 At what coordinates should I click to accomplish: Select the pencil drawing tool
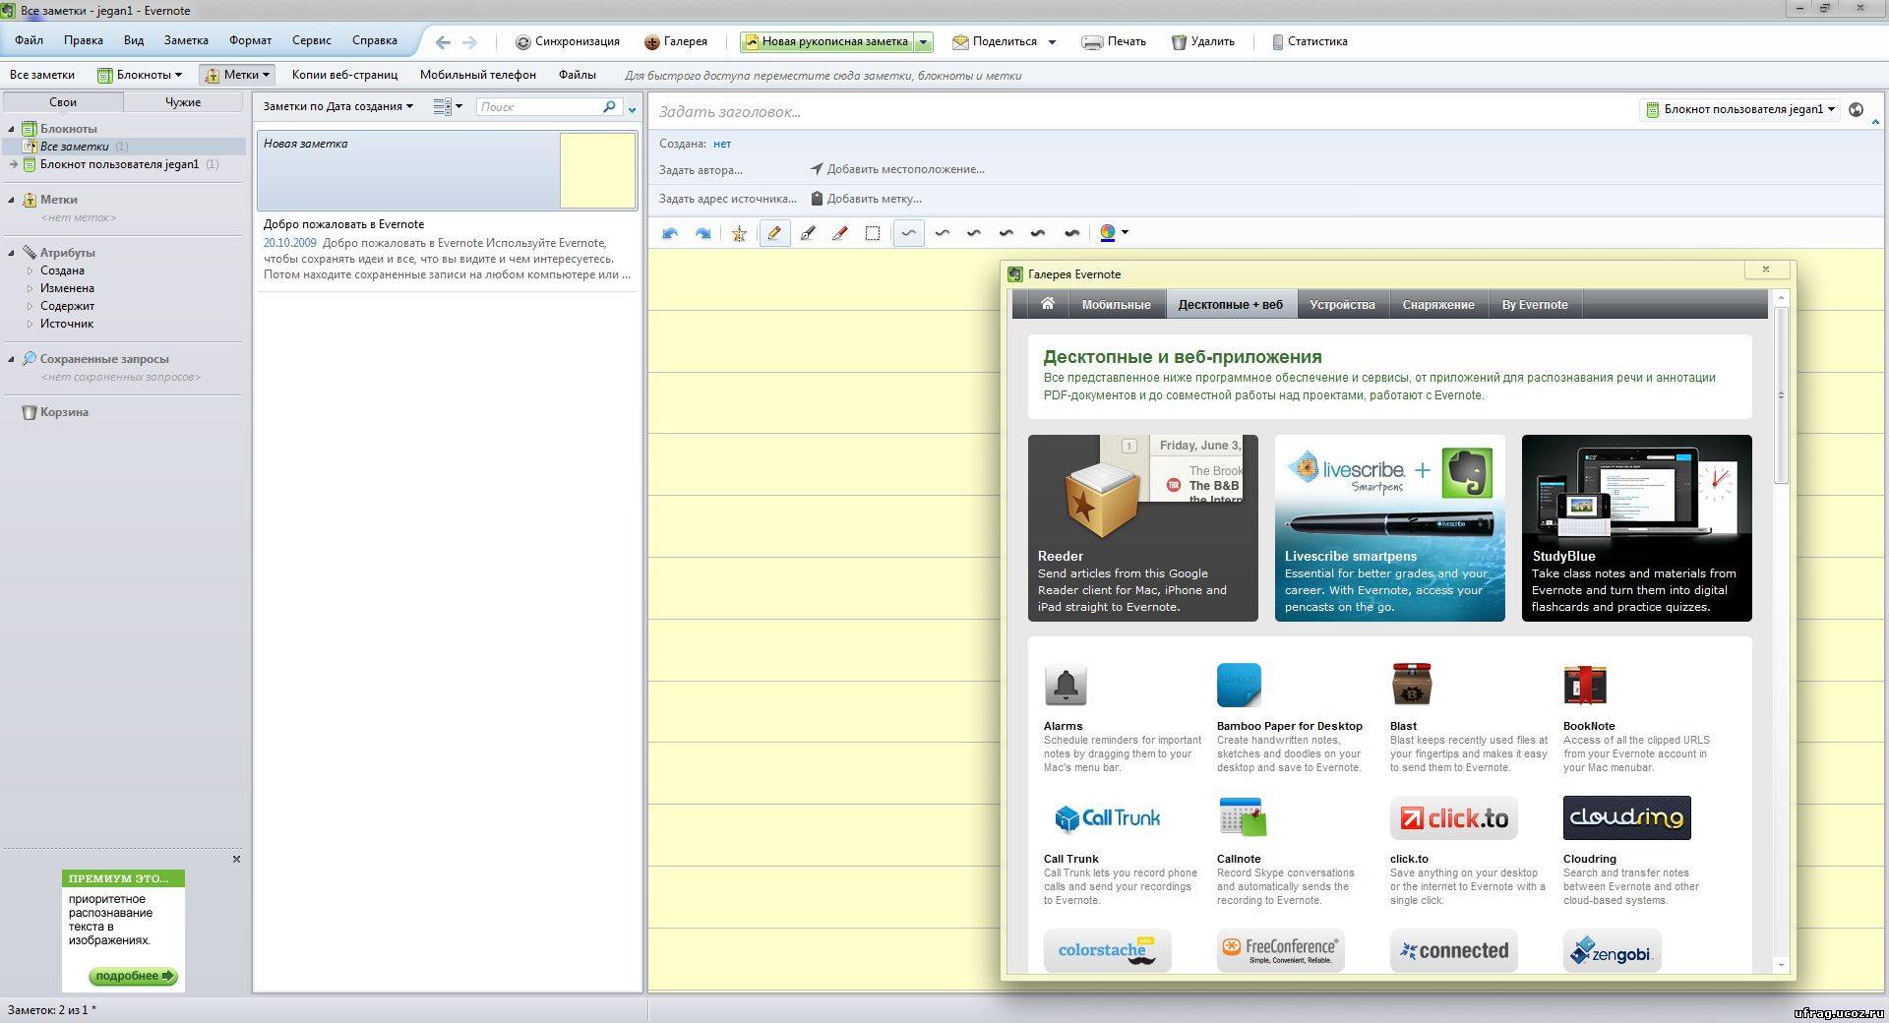click(x=774, y=233)
